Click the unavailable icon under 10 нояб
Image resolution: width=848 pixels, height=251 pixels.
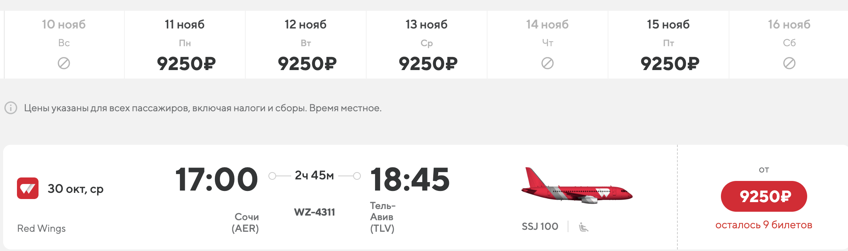coord(64,63)
